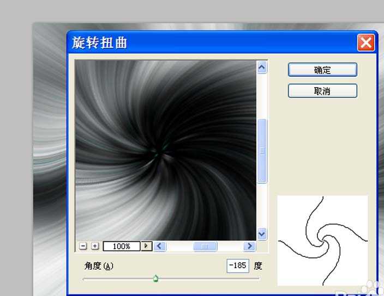This screenshot has height=296, width=384.
Task: Confirm the twirl with the 确定 button
Action: pyautogui.click(x=322, y=70)
